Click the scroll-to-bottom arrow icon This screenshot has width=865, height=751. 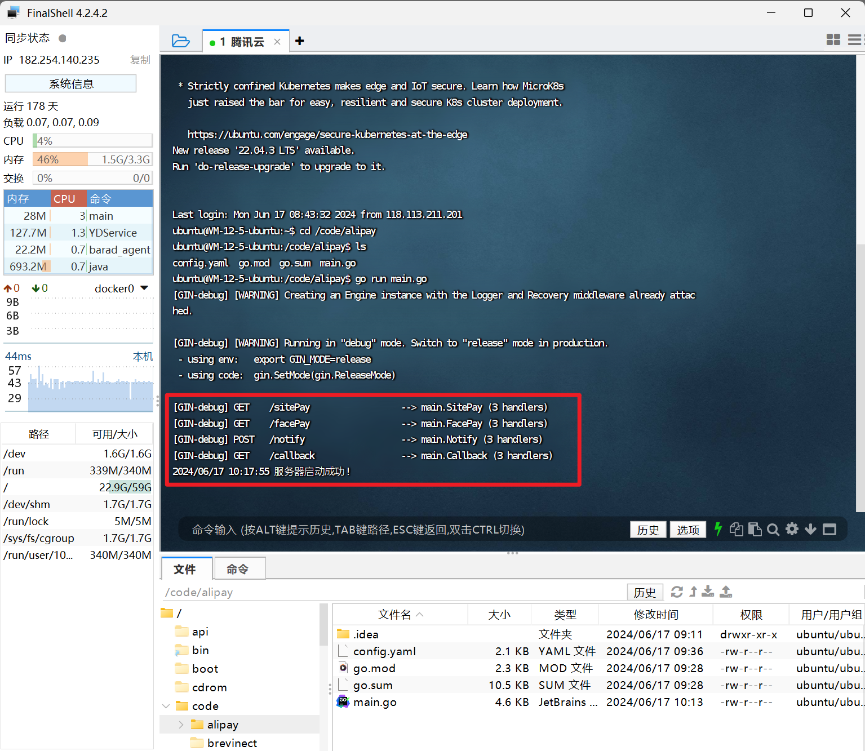click(810, 529)
